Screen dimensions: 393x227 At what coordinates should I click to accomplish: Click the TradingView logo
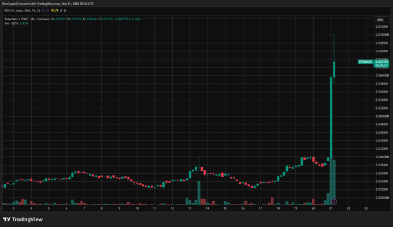point(23,219)
